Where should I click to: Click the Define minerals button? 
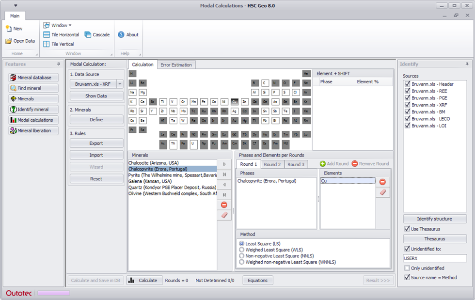(96, 119)
